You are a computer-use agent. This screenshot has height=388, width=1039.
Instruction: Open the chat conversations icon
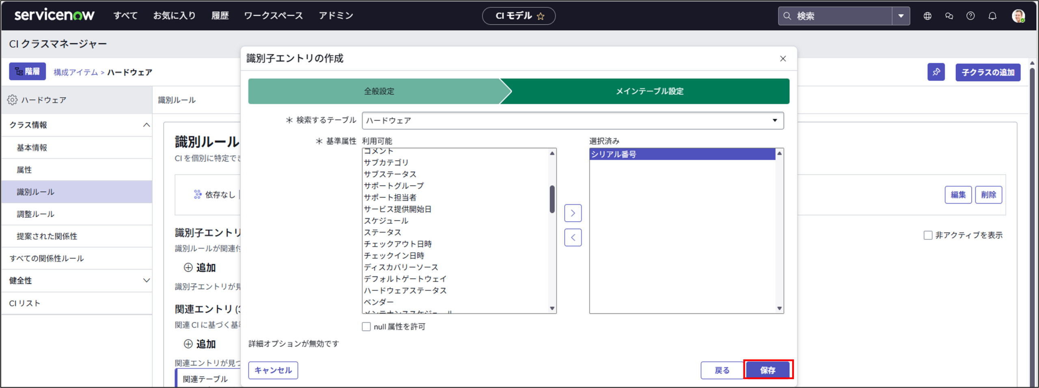click(x=949, y=16)
